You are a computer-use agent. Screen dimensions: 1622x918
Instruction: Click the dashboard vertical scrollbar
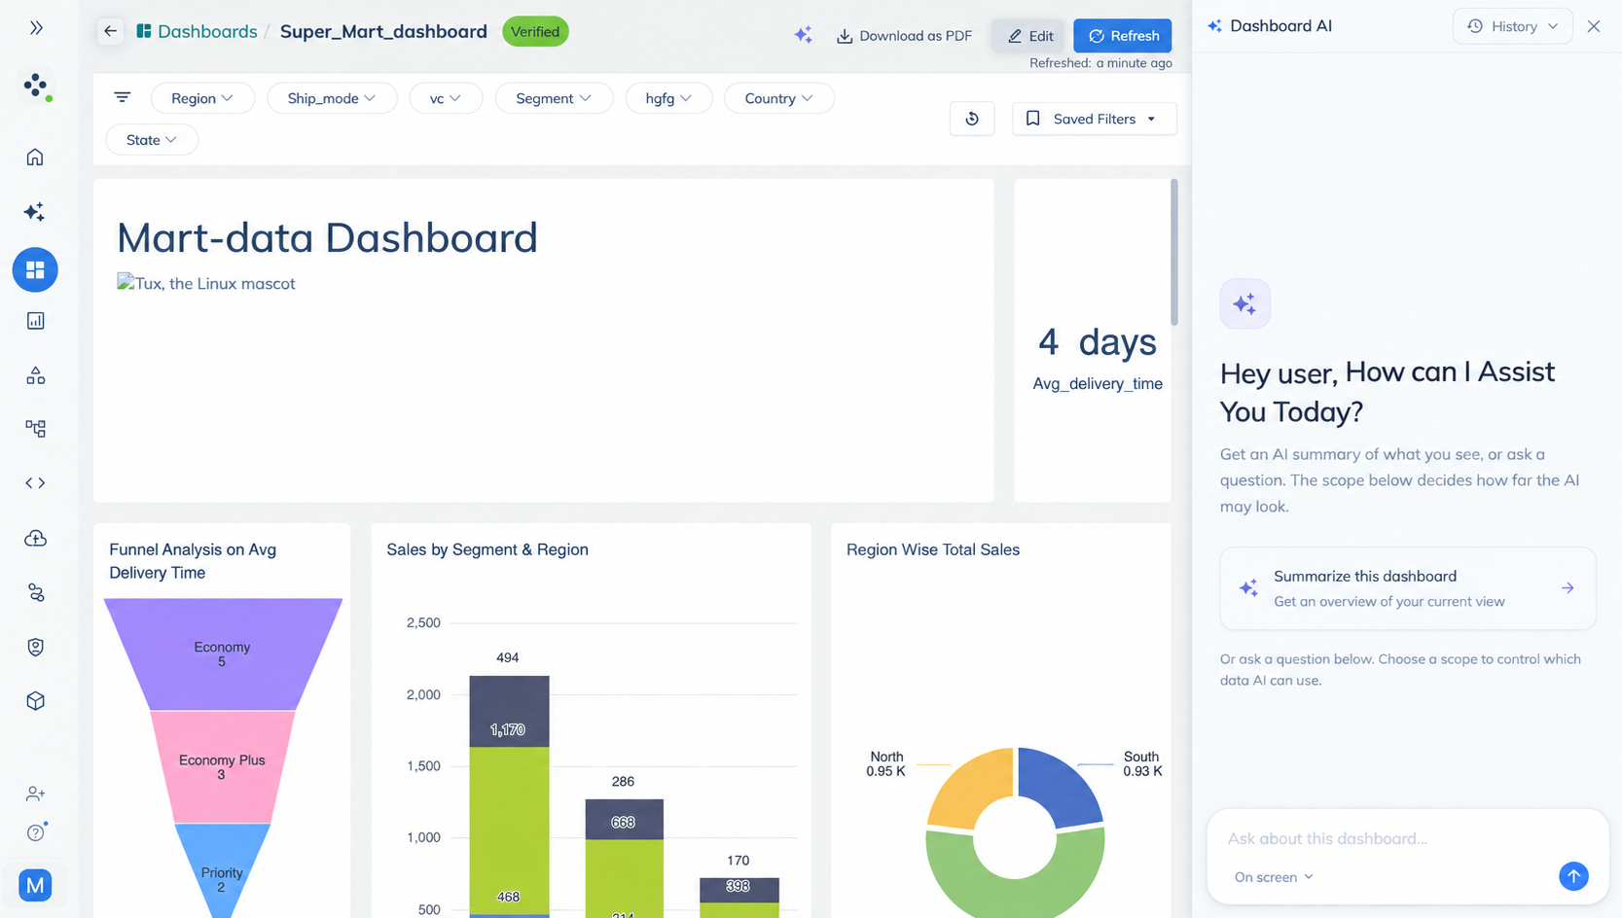click(x=1174, y=253)
